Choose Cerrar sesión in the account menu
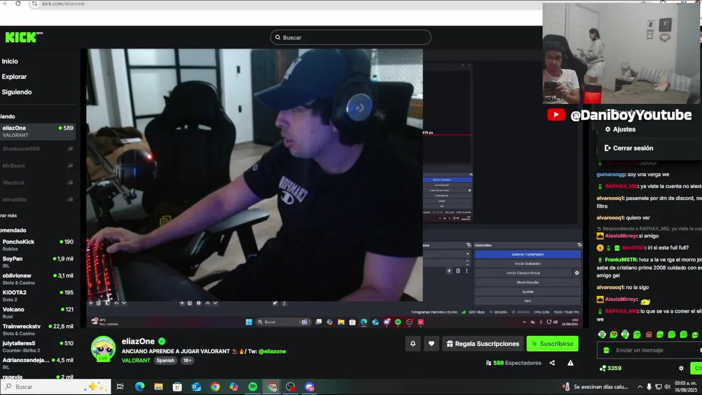 tap(629, 148)
